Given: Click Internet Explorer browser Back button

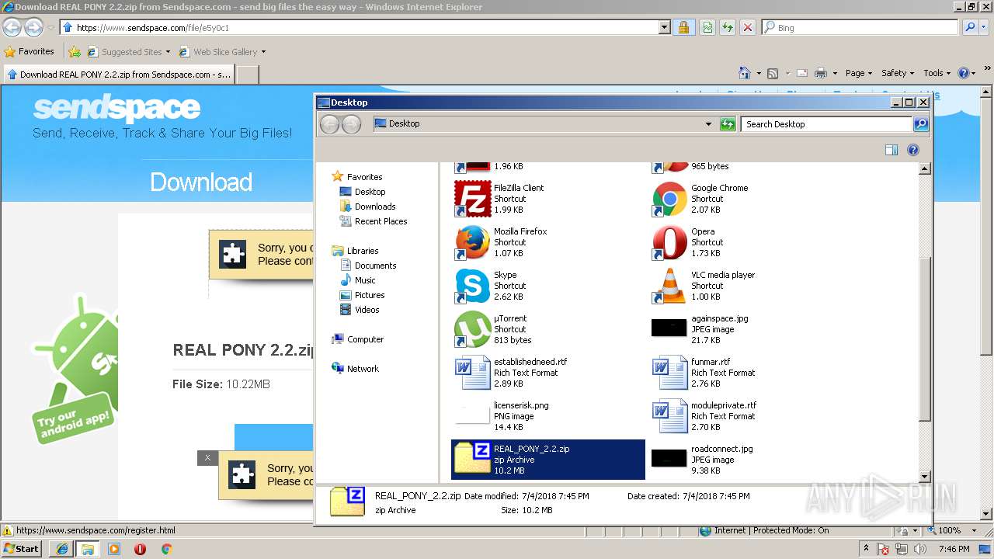Looking at the screenshot, I should (x=12, y=28).
